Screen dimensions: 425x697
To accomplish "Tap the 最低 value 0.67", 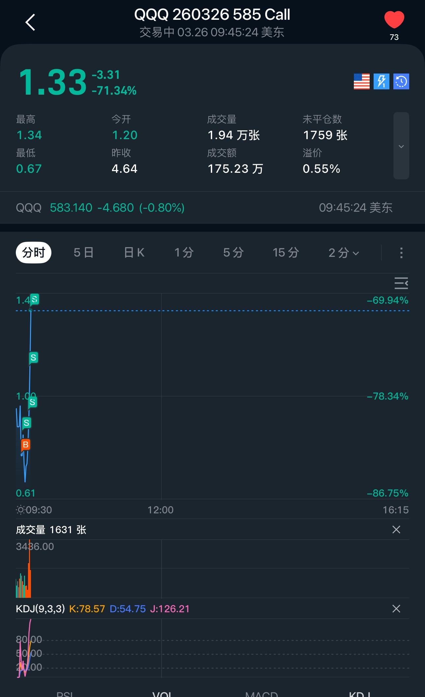I will (x=29, y=169).
